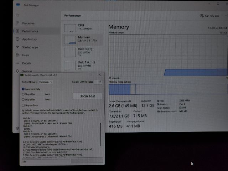Click the App history clock icon
The image size is (228, 171).
17,39
